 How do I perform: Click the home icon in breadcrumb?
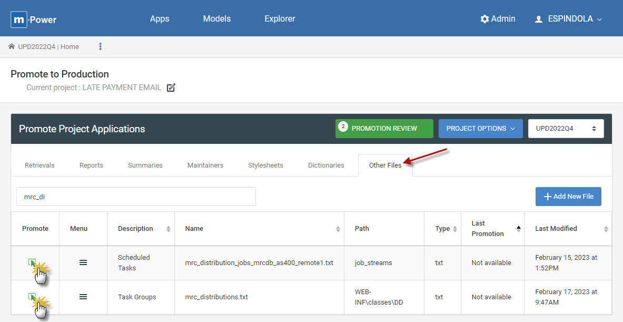click(12, 46)
